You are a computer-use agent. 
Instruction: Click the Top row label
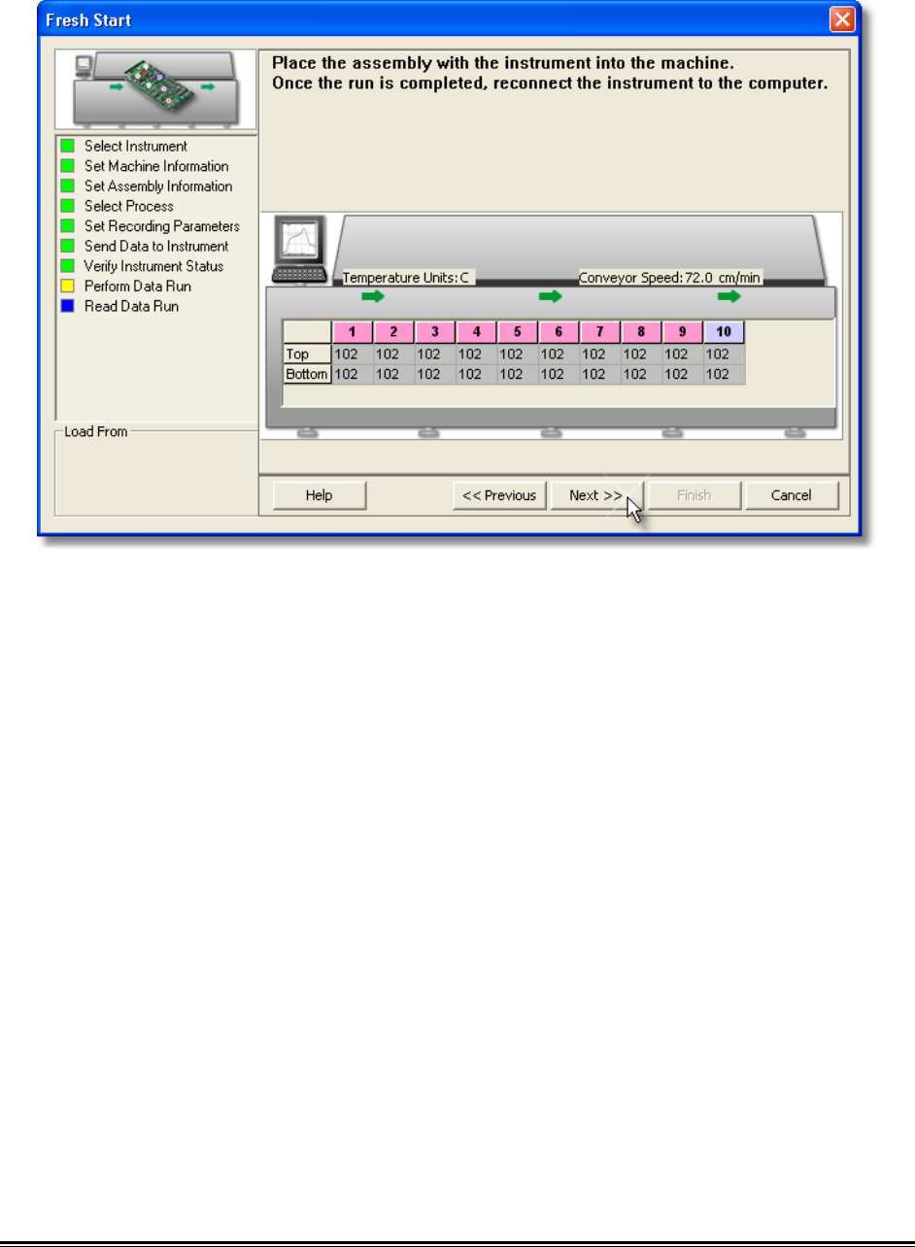coord(307,354)
